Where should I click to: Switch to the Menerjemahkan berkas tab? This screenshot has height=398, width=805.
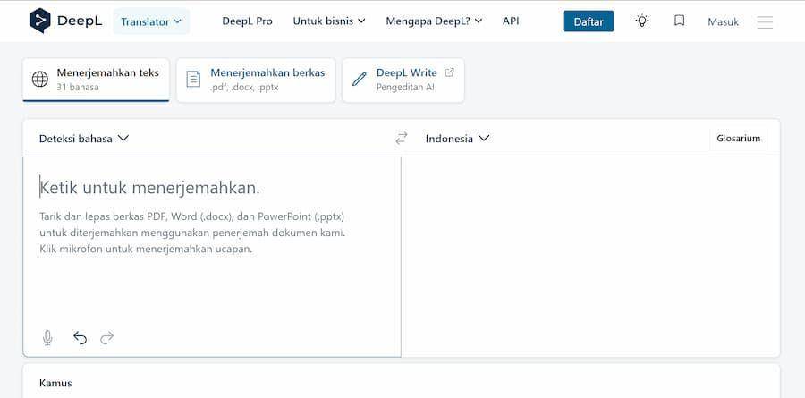click(x=256, y=80)
